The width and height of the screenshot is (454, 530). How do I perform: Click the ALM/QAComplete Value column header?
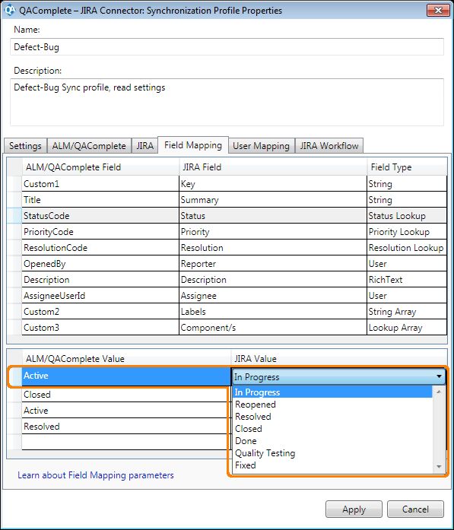(x=126, y=359)
